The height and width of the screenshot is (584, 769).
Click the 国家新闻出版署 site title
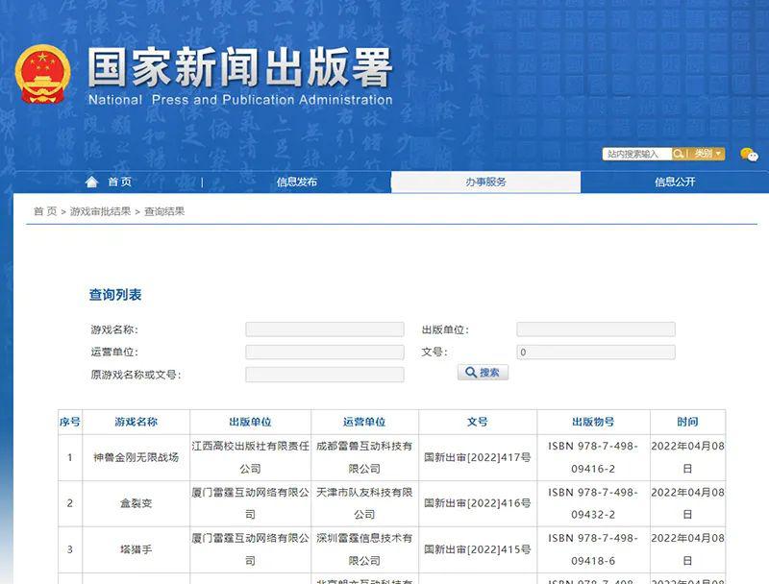click(239, 67)
